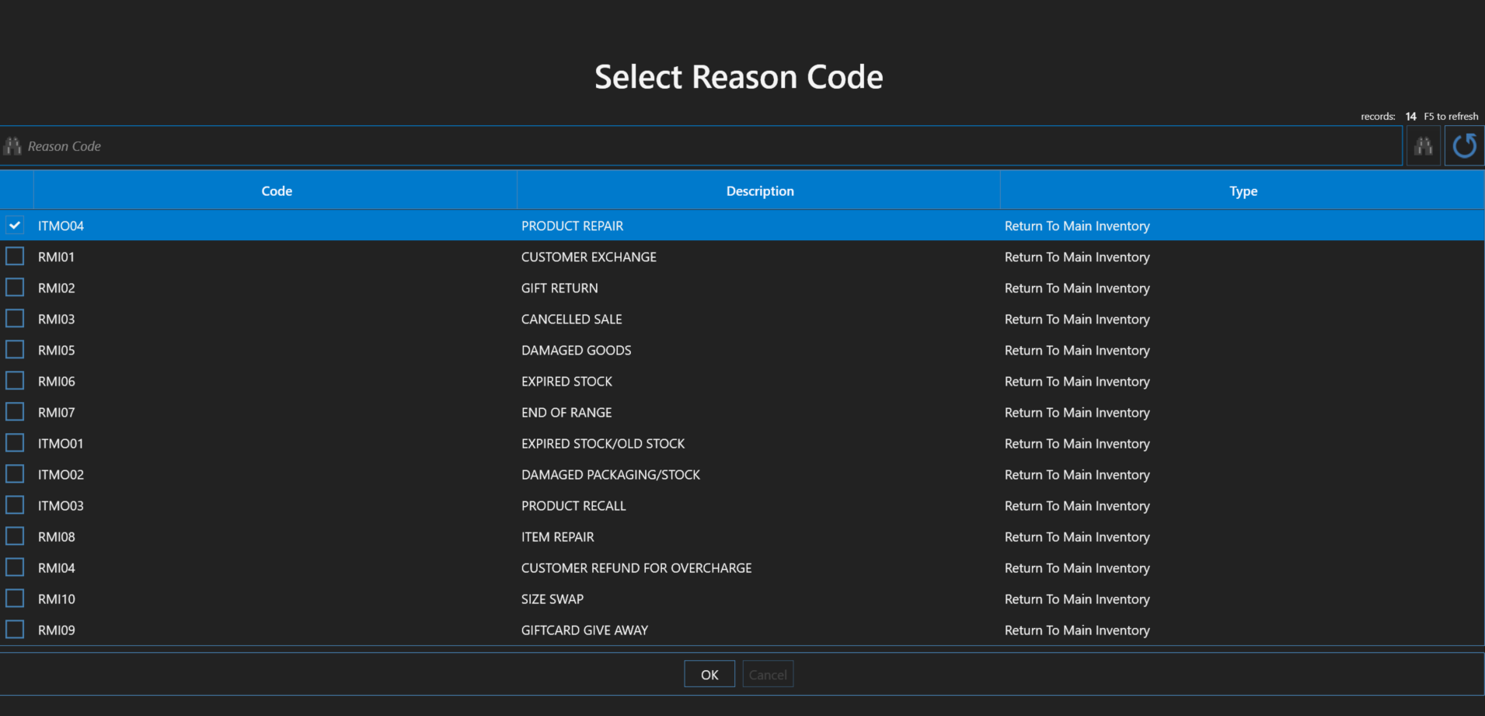Choose the GIFT RETURN row text
This screenshot has width=1485, height=716.
(559, 288)
